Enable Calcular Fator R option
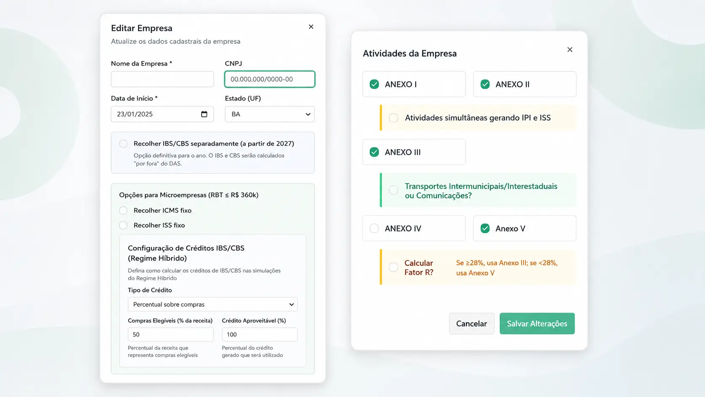 pyautogui.click(x=393, y=267)
